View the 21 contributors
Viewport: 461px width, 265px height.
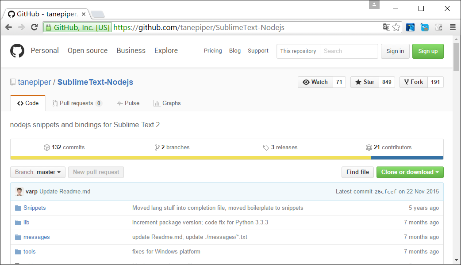click(x=389, y=148)
